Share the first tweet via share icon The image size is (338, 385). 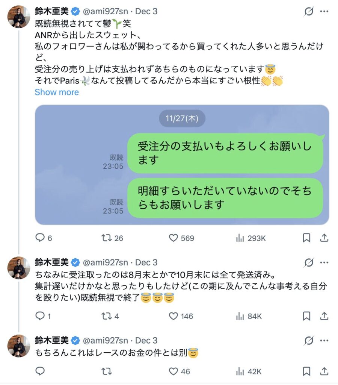pos(324,238)
